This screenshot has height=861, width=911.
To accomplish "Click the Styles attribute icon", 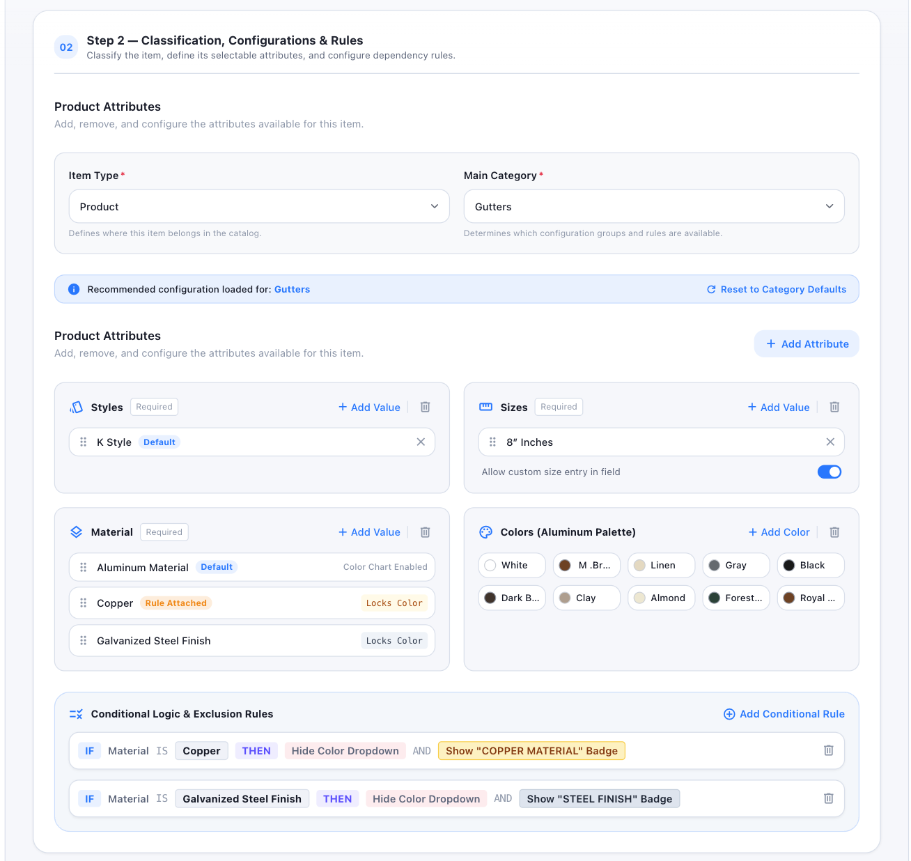I will (77, 407).
